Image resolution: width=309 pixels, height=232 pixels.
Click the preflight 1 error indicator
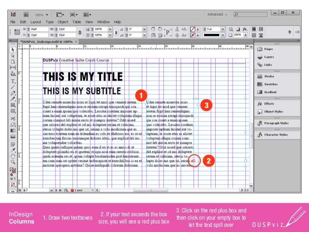(77, 190)
